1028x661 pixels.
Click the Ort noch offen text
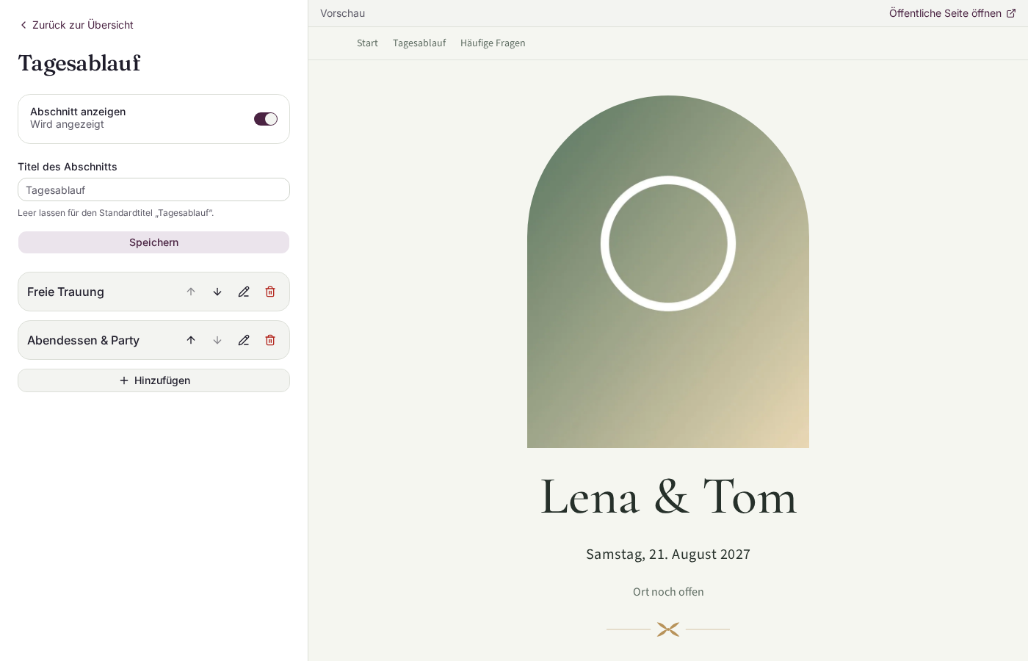click(668, 592)
